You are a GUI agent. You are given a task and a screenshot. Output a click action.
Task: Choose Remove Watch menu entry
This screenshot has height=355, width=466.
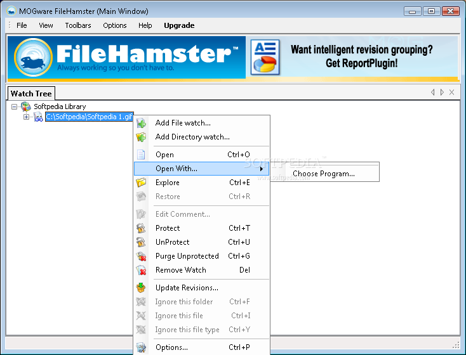(x=202, y=270)
